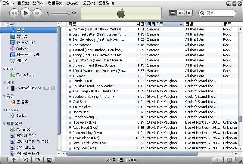The height and width of the screenshot is (164, 243).
Task: Open the Store(S) menu
Action: coord(73,3)
